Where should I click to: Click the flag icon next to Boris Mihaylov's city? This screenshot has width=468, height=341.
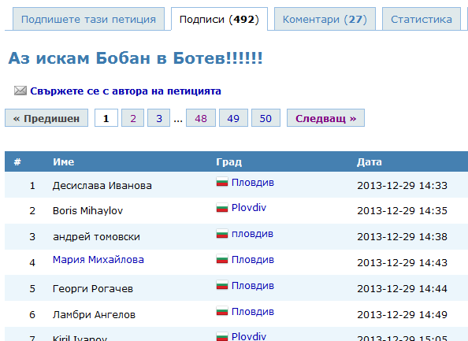tap(222, 208)
